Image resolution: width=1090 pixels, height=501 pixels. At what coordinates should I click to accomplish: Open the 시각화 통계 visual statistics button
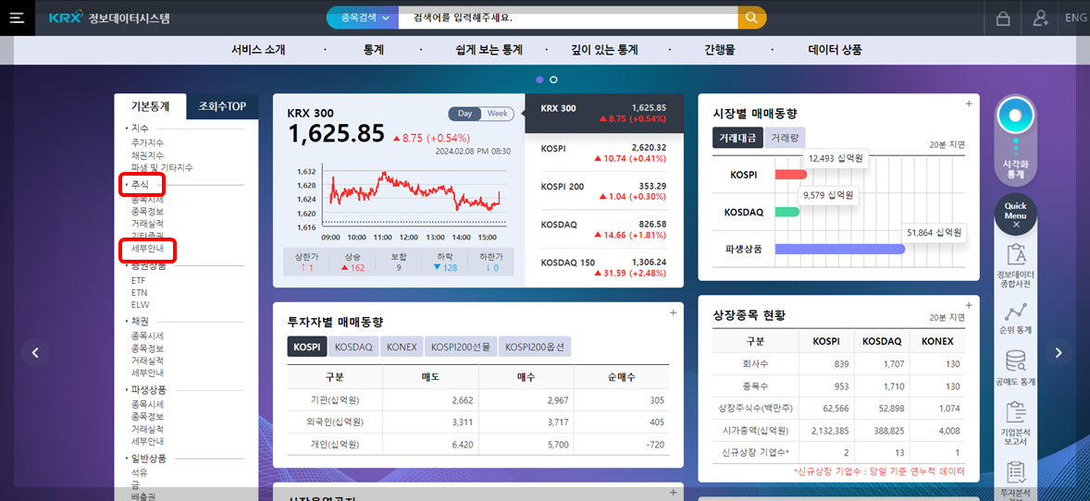point(1016,139)
